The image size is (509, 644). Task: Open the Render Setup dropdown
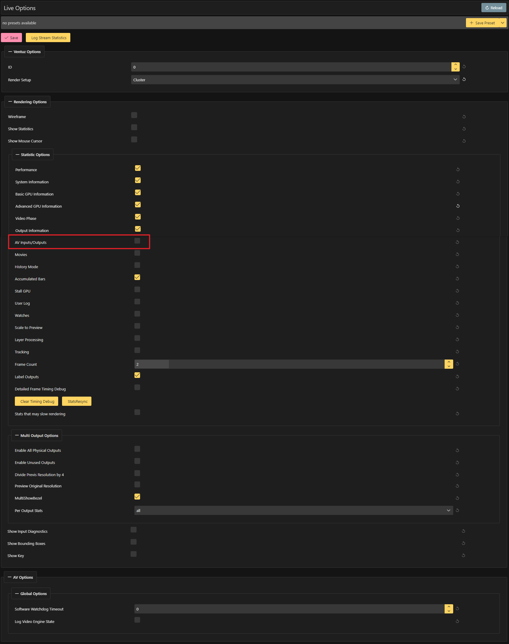(x=295, y=79)
